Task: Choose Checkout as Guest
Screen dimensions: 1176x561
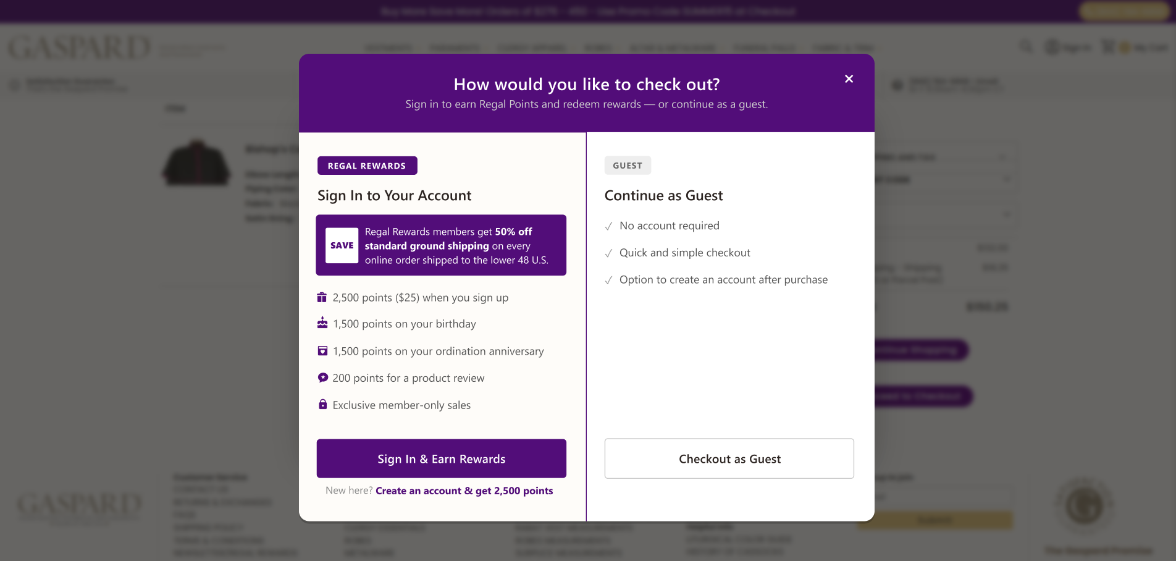Action: click(729, 458)
